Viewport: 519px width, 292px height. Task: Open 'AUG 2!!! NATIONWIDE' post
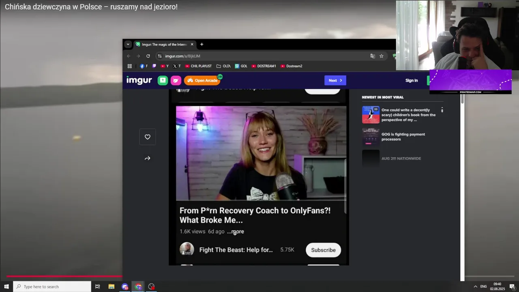click(x=401, y=159)
